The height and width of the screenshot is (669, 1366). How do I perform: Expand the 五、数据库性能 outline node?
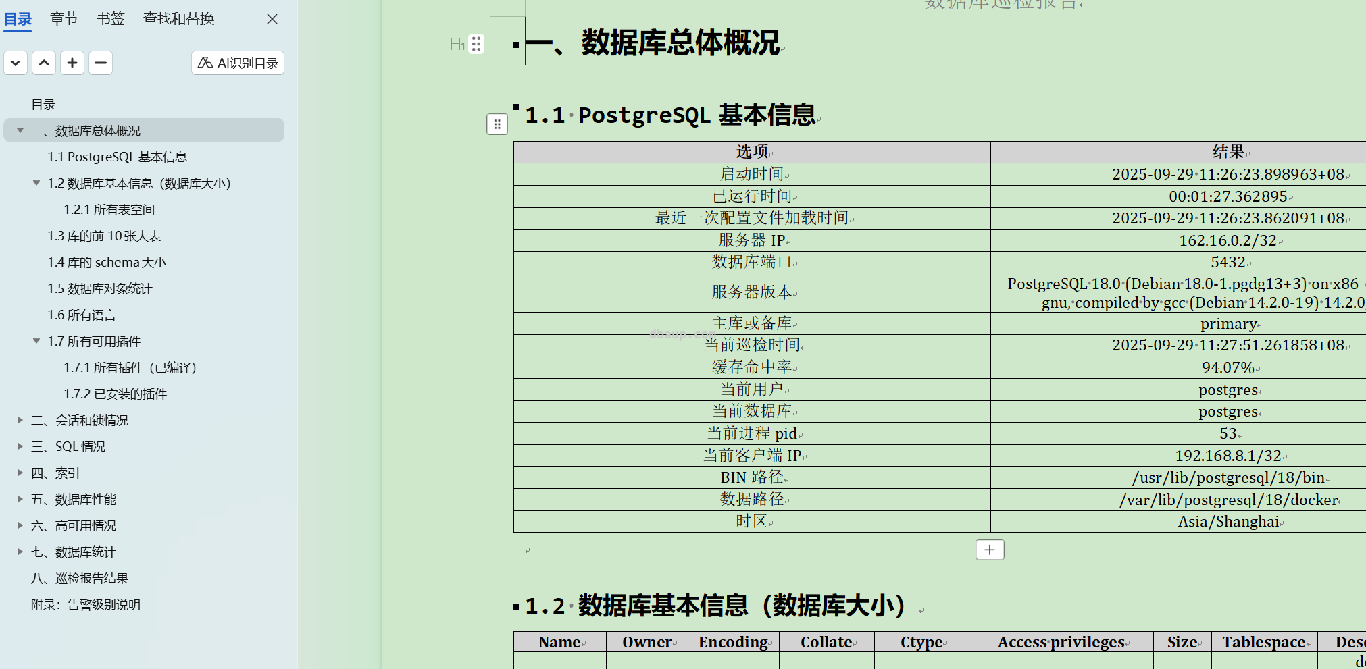click(x=20, y=499)
